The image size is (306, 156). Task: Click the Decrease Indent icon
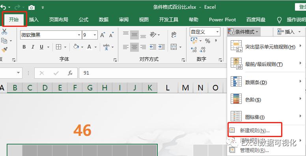pos(153,47)
